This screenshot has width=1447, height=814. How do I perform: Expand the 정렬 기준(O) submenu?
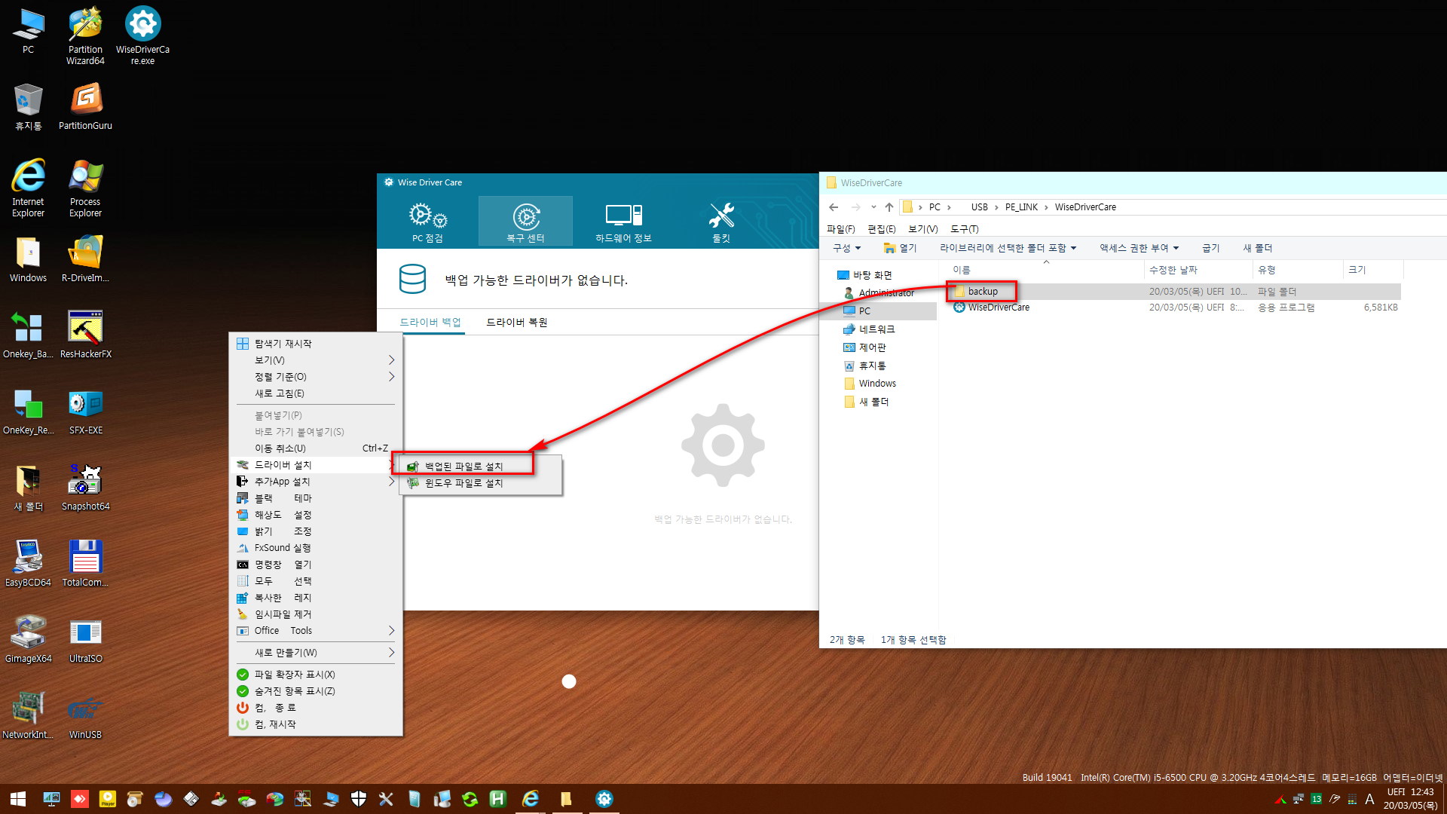tap(315, 377)
